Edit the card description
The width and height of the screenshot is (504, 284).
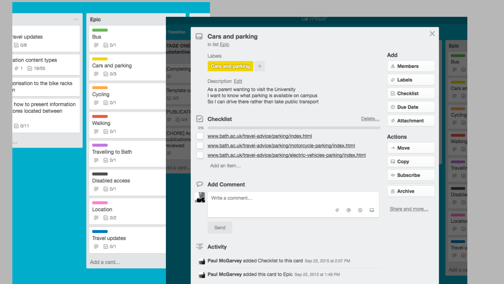click(x=238, y=81)
